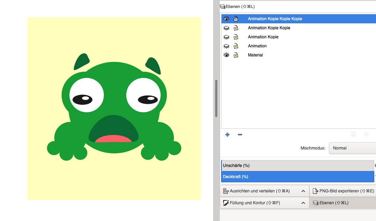
Task: Open the Mischmodus dropdown
Action: click(352, 148)
